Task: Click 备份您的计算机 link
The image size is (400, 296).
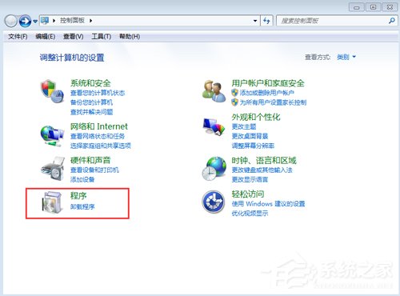Action: (91, 102)
